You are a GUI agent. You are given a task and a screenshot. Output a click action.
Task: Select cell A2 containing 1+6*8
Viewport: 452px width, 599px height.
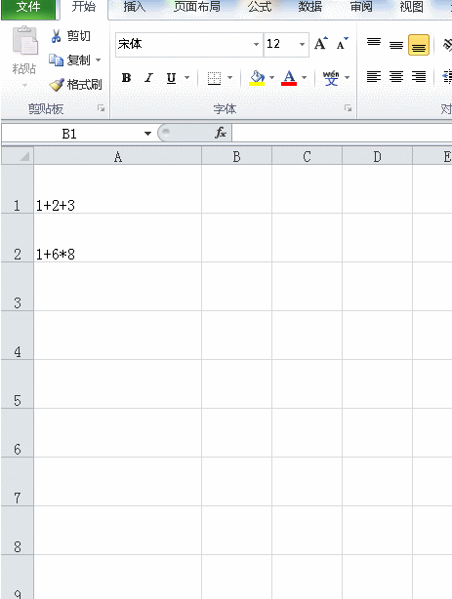118,238
